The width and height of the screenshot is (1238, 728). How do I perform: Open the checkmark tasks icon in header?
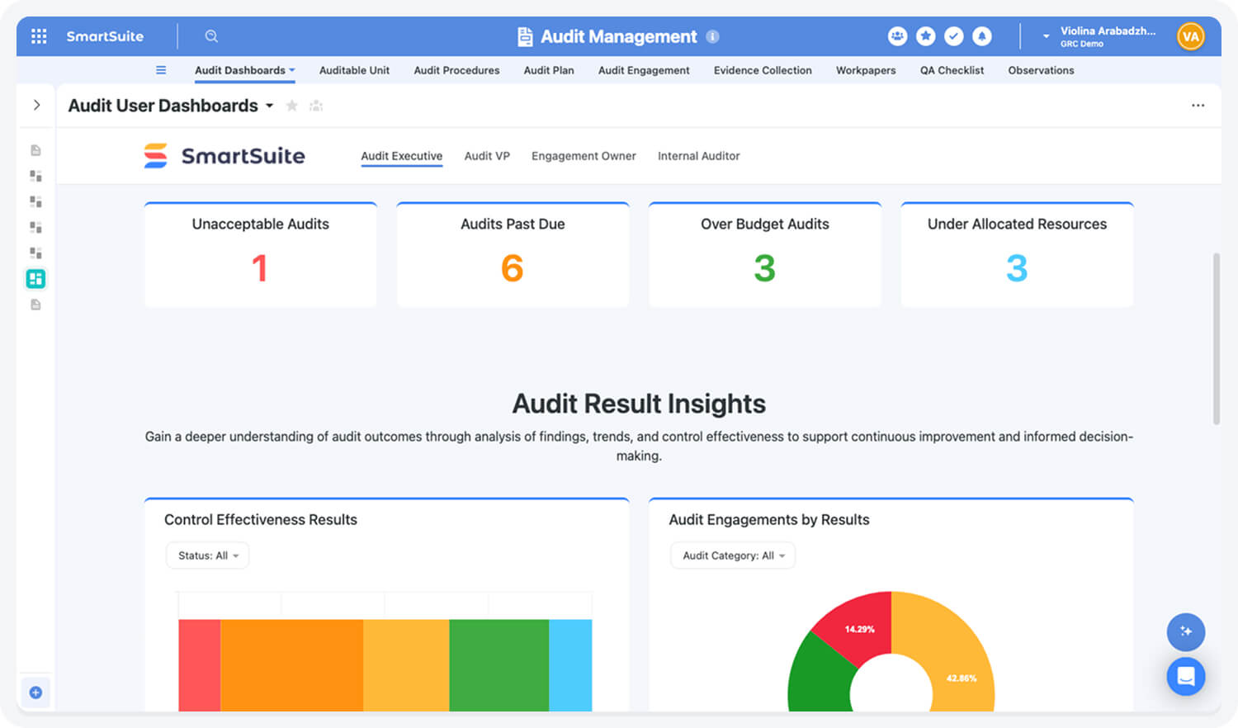point(953,36)
